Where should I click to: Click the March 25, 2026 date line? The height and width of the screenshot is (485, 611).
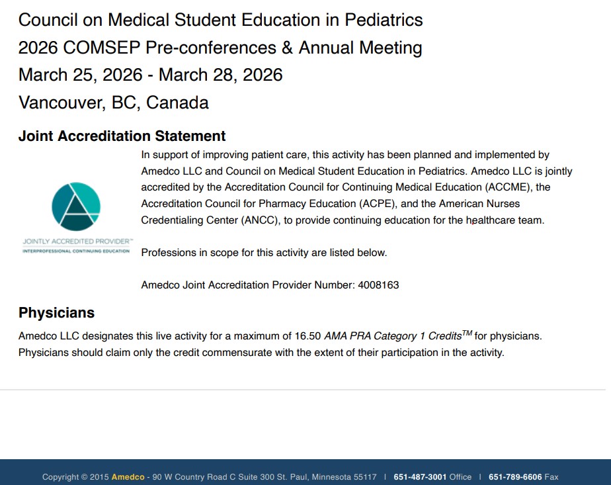151,75
